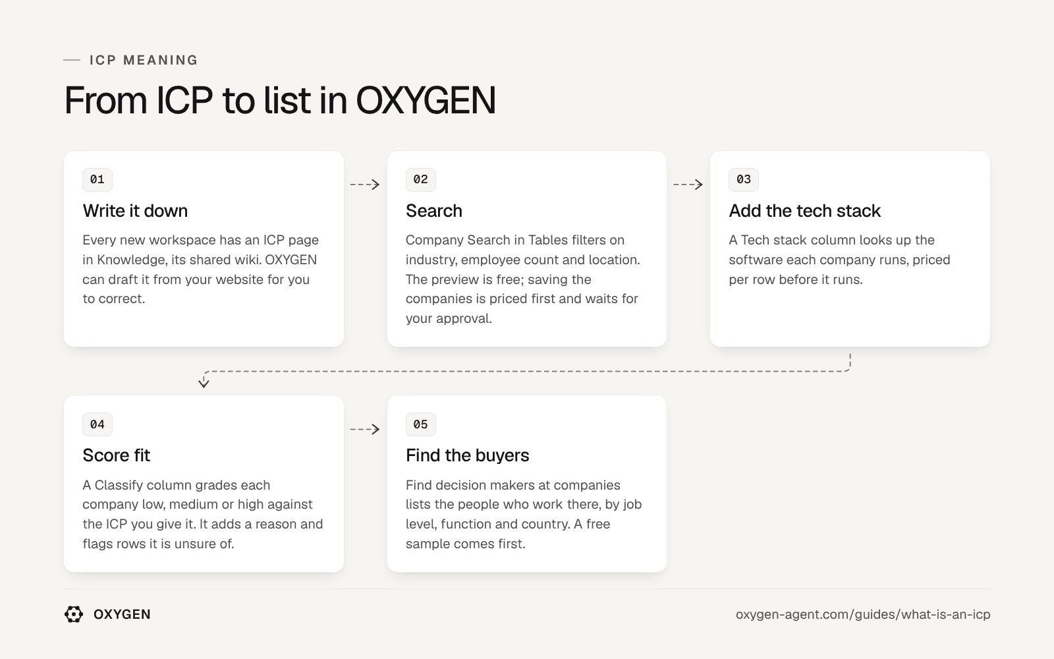Click the text 'per row before it runs.'

[x=796, y=279]
